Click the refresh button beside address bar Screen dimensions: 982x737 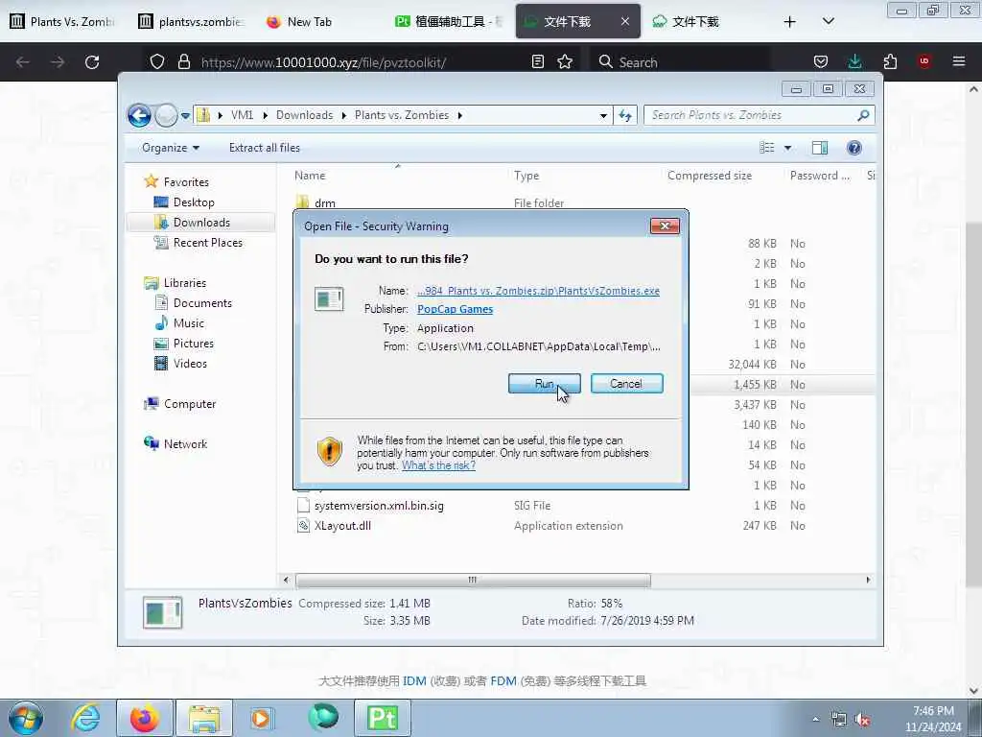[x=625, y=115]
